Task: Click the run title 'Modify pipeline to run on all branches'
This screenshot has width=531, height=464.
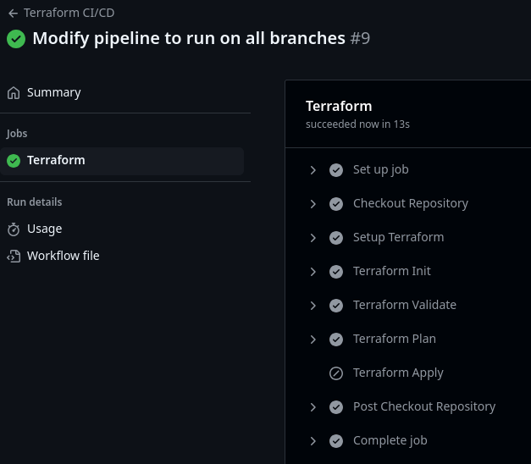Action: (x=189, y=38)
